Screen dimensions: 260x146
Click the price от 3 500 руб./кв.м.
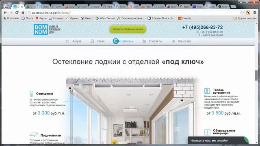223,113
